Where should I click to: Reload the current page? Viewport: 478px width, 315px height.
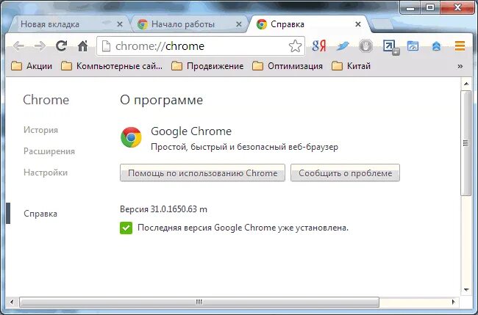61,46
